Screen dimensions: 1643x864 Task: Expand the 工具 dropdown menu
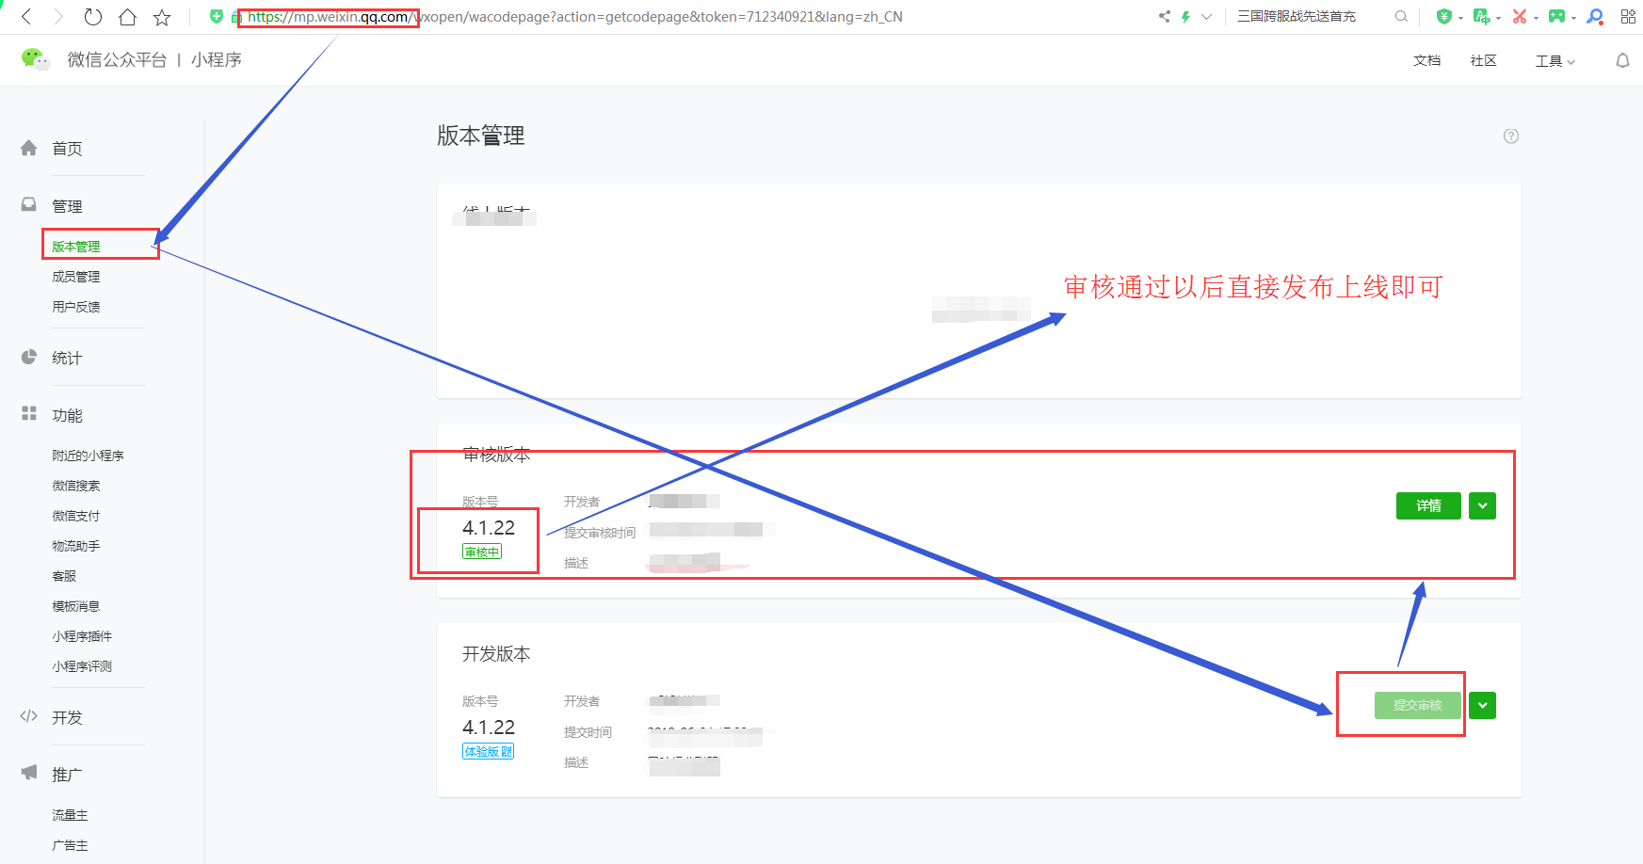(1554, 60)
